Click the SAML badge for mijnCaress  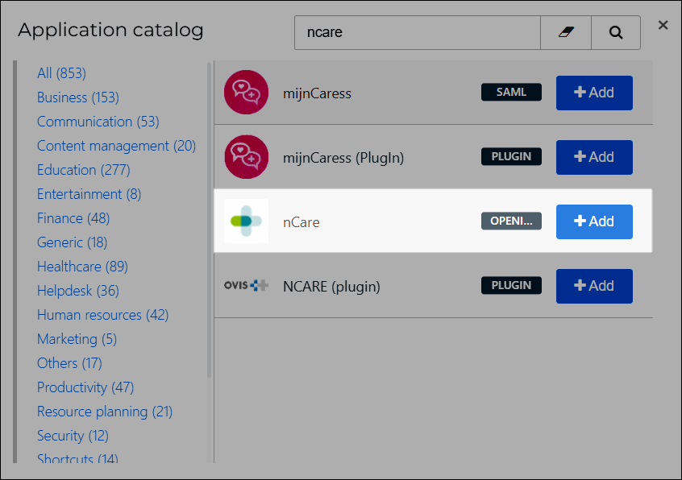point(511,92)
